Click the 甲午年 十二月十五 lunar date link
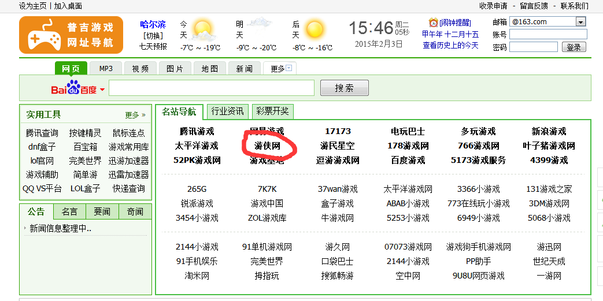The width and height of the screenshot is (603, 301). 451,34
